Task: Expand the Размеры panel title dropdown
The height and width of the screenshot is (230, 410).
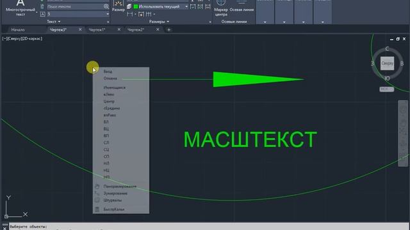Action: (159, 22)
